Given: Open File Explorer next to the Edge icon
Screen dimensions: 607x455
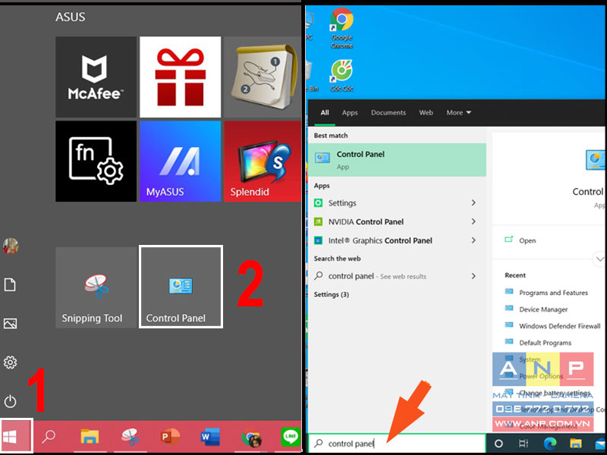Looking at the screenshot, I should tap(576, 444).
